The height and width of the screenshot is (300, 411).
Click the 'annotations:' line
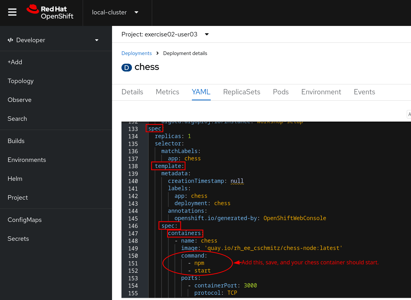tap(187, 211)
